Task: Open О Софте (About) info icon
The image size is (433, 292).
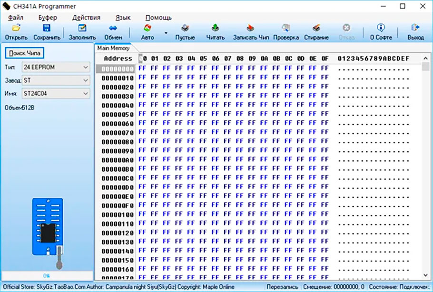Action: [381, 28]
